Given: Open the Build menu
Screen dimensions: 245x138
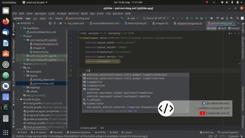Looking at the screenshot, I should click(84, 13).
